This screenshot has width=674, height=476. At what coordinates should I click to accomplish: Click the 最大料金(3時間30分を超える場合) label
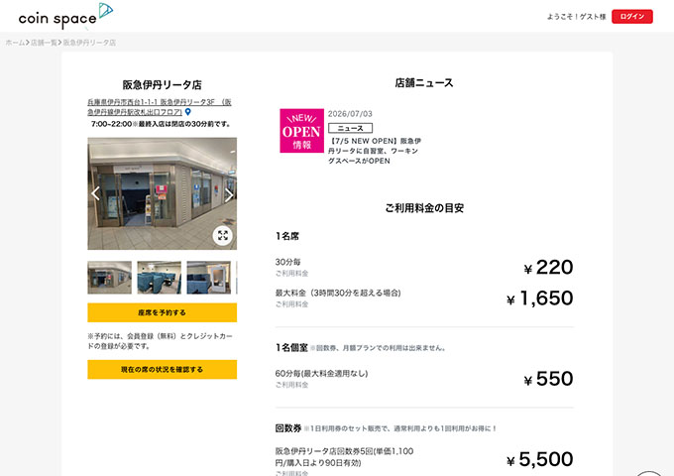click(338, 293)
